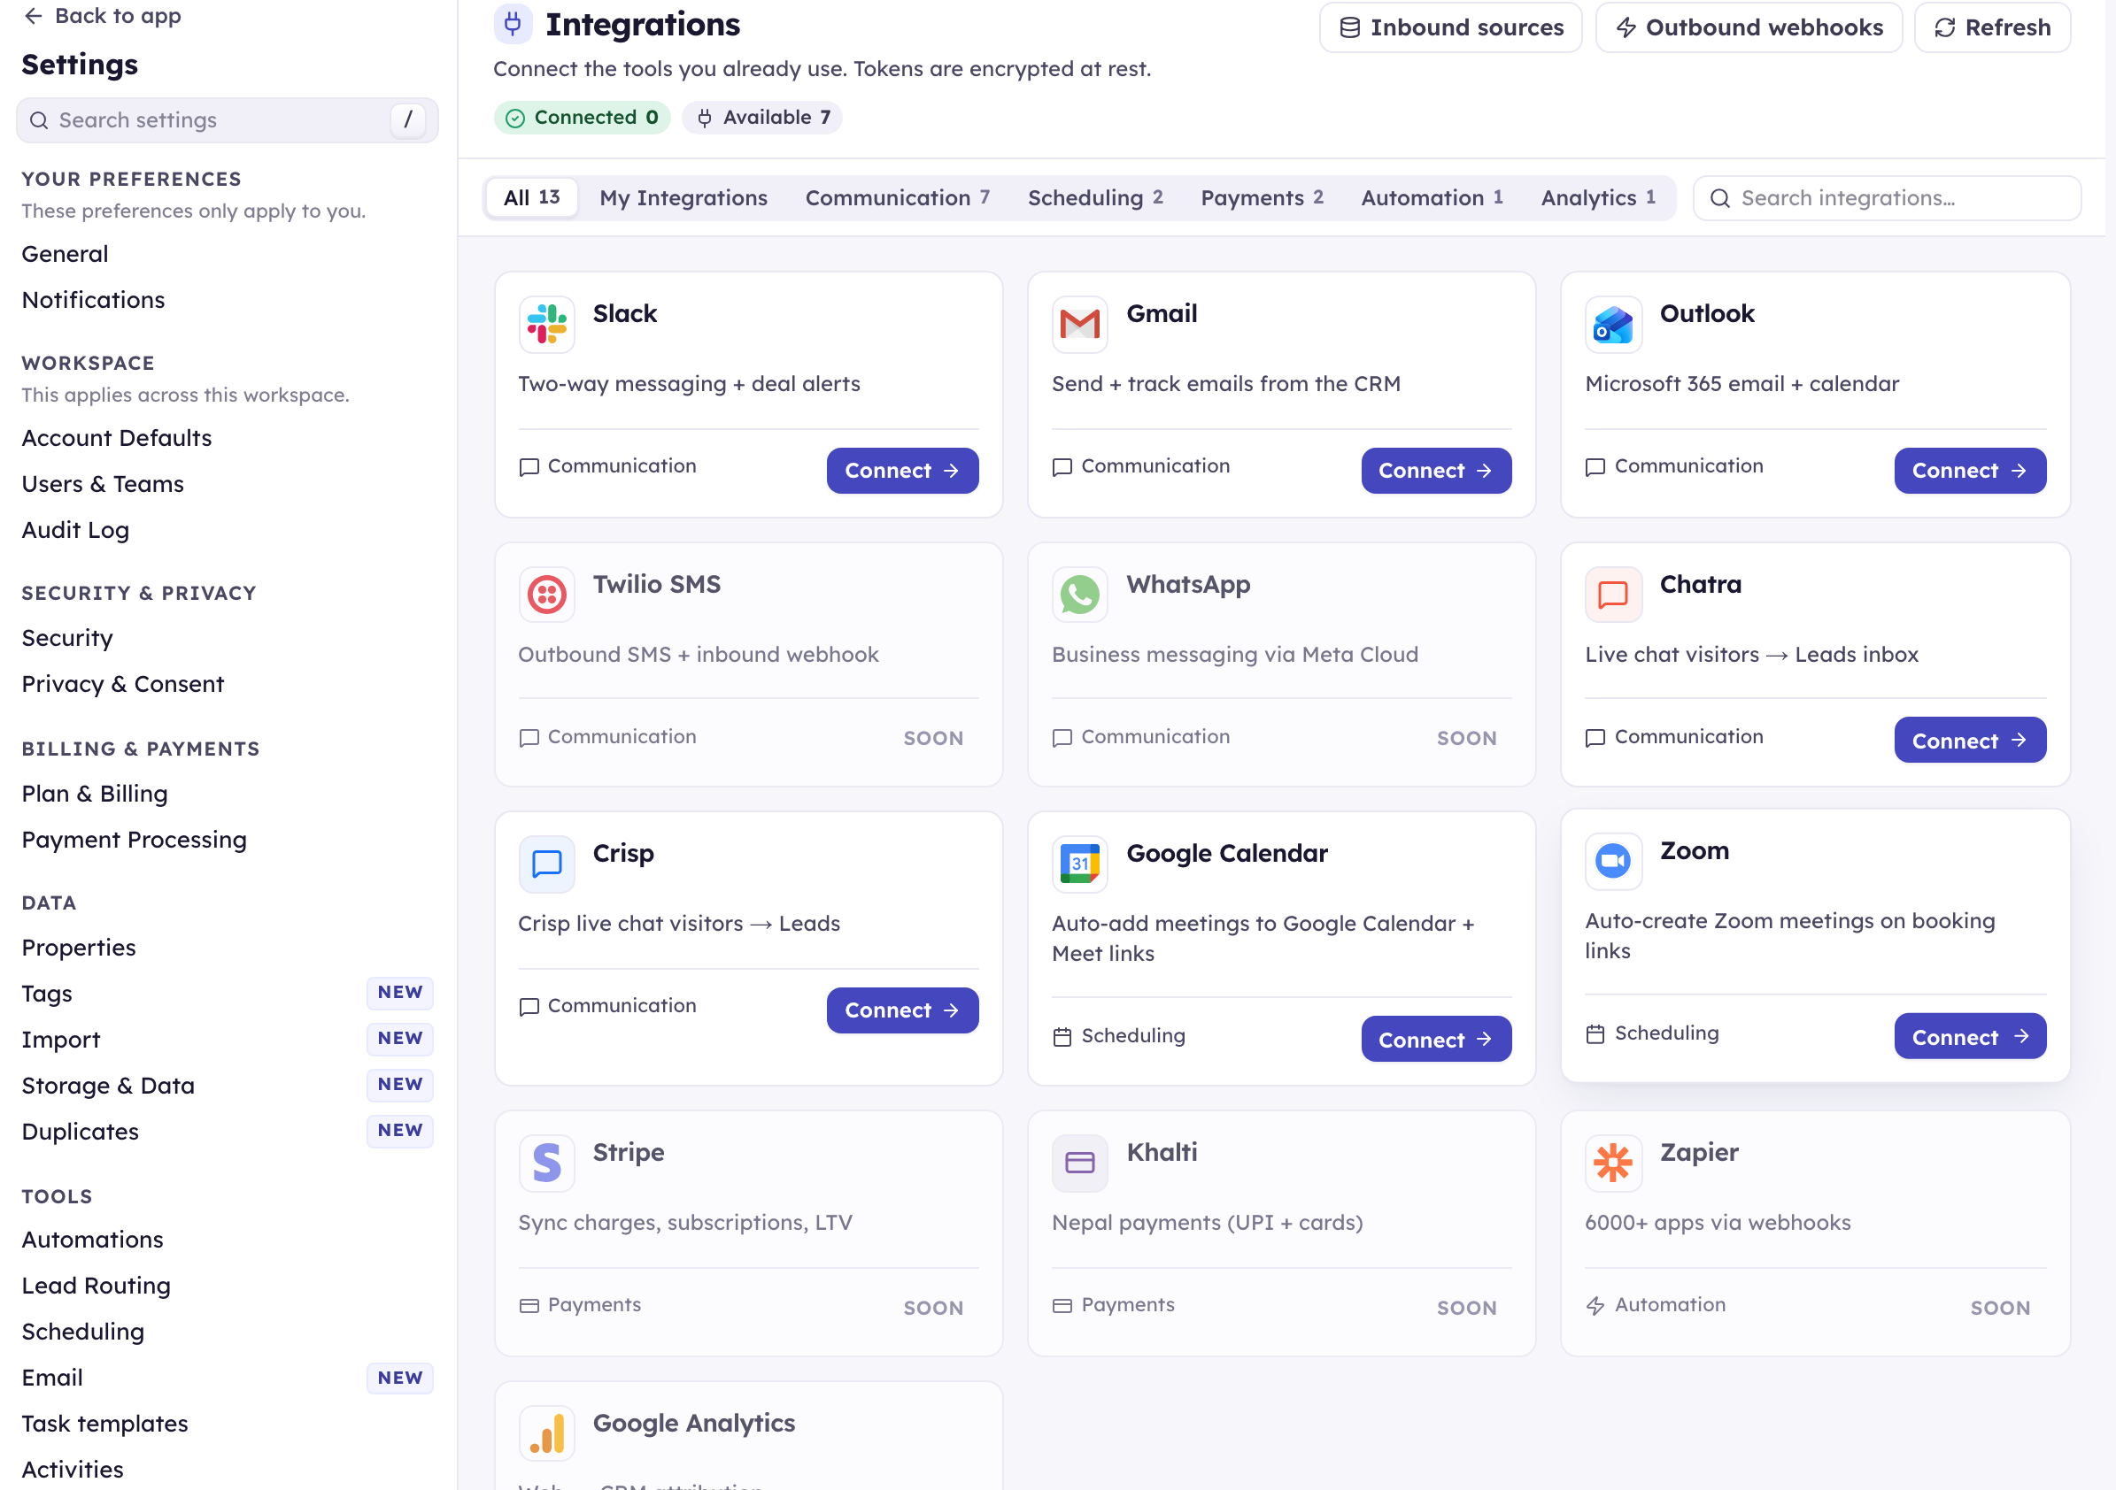Focus the Search integrations field
The height and width of the screenshot is (1490, 2116).
1887,199
